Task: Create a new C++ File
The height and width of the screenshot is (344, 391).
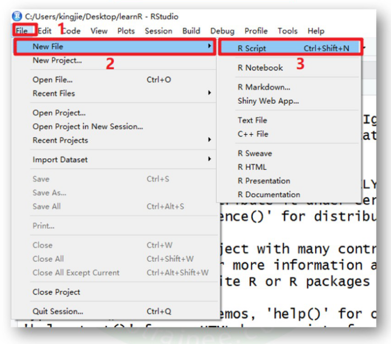Action: (x=253, y=134)
